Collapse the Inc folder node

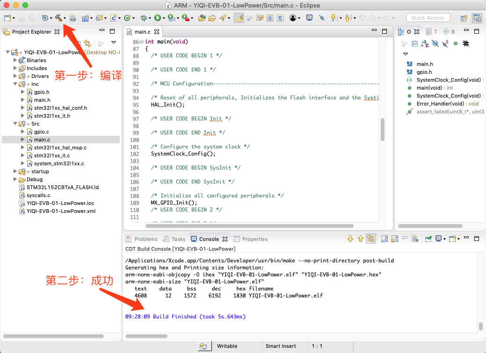tap(15, 84)
